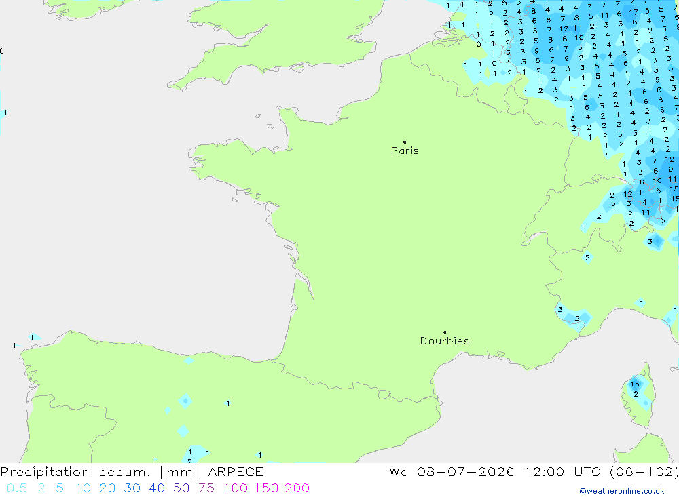Click the 75 legend value
The width and height of the screenshot is (679, 497).
coord(206,488)
